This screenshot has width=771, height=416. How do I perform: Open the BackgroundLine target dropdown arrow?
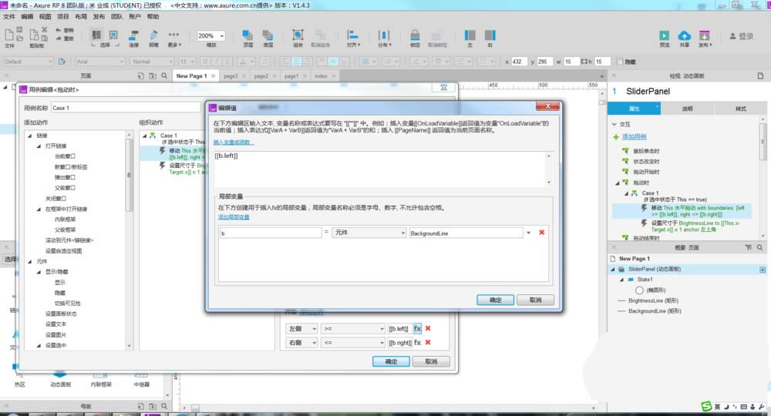(x=529, y=233)
